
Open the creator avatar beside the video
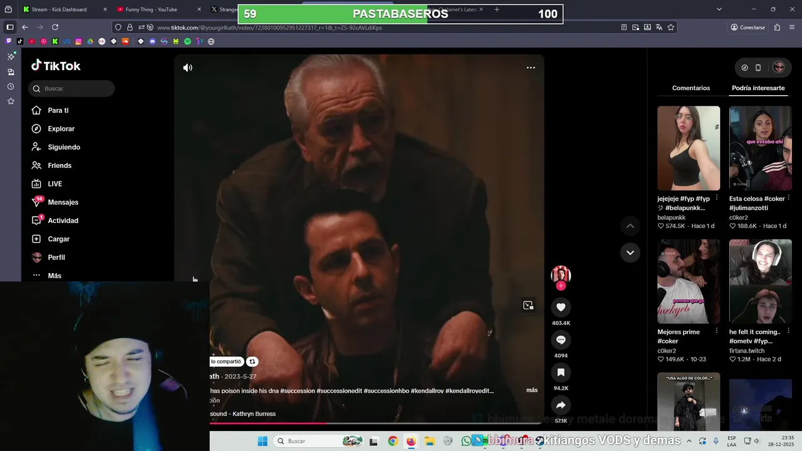click(561, 274)
